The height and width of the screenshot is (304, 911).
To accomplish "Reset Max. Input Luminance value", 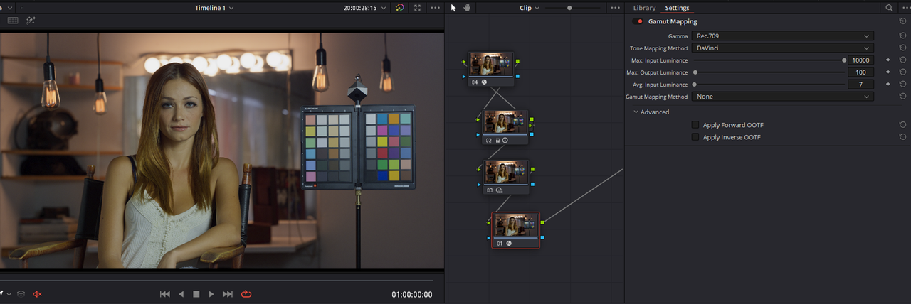I will pos(902,60).
